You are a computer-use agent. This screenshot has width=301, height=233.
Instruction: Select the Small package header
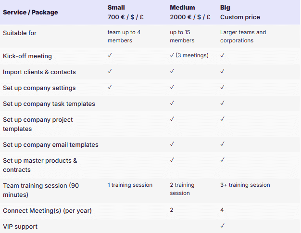point(117,8)
